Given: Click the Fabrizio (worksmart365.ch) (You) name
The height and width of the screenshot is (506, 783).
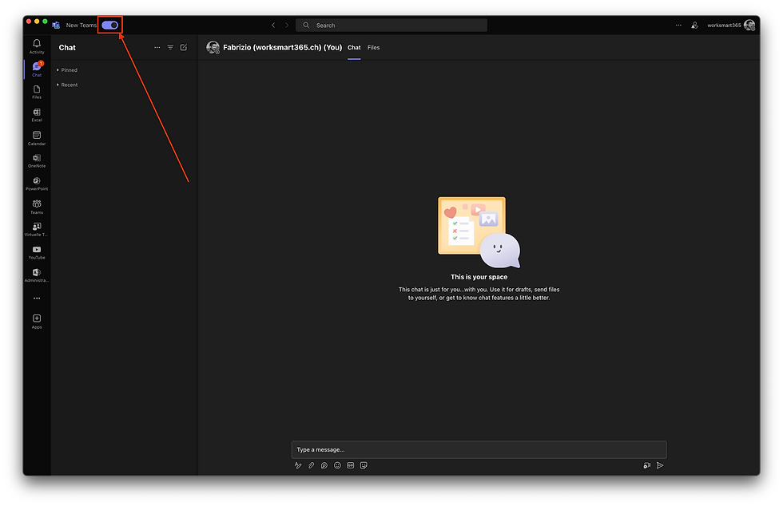Looking at the screenshot, I should coord(283,47).
